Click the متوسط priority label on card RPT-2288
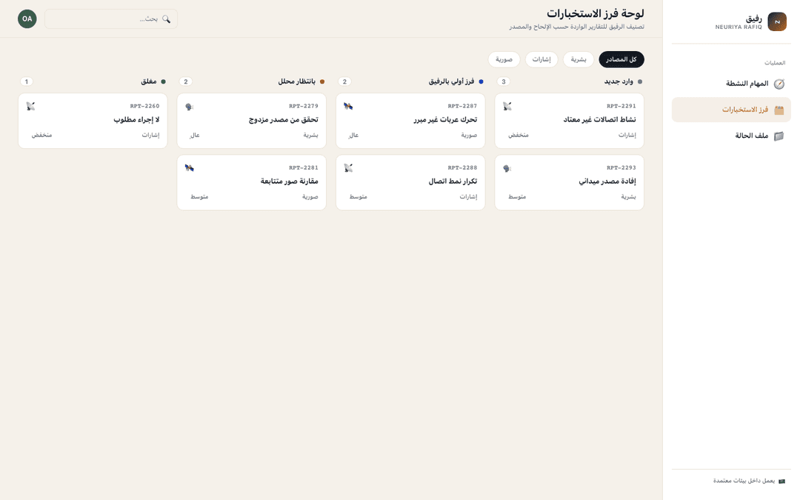 [x=359, y=196]
